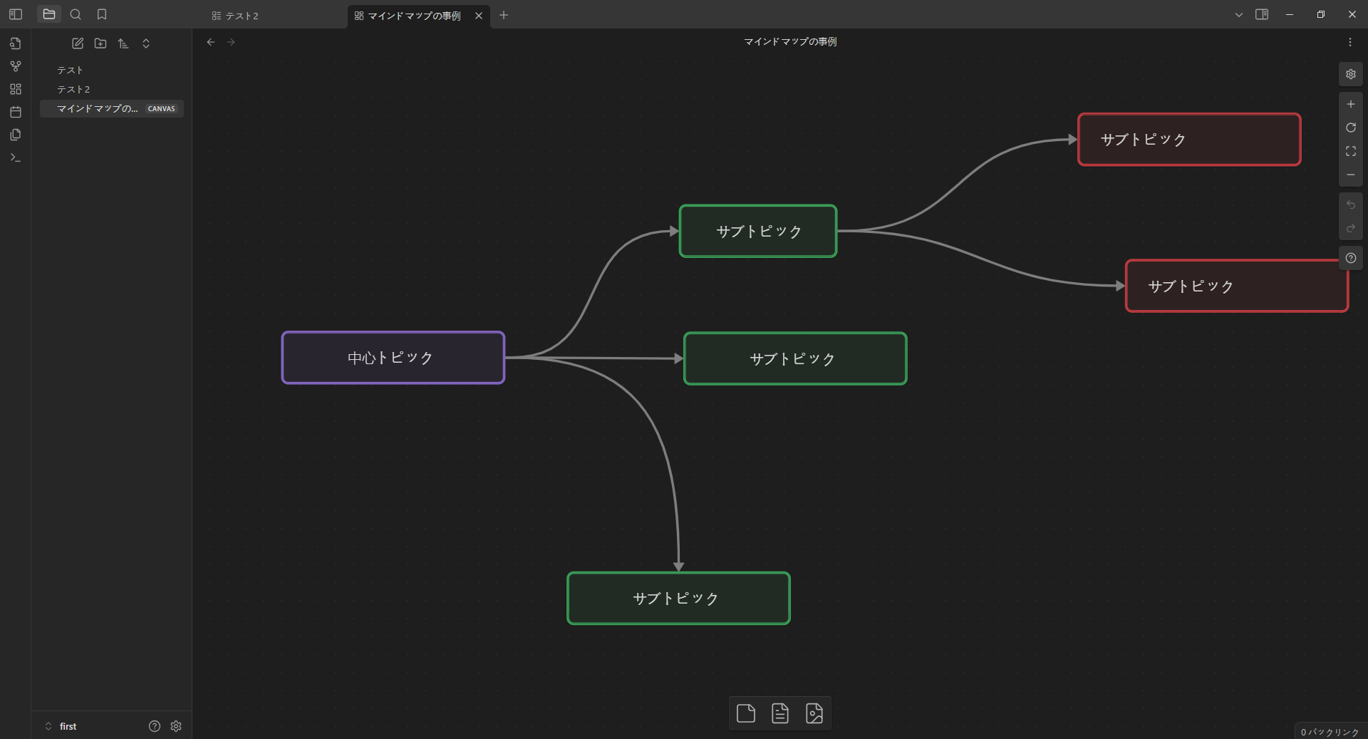
Task: Expand or collapse all folders
Action: coord(146,43)
